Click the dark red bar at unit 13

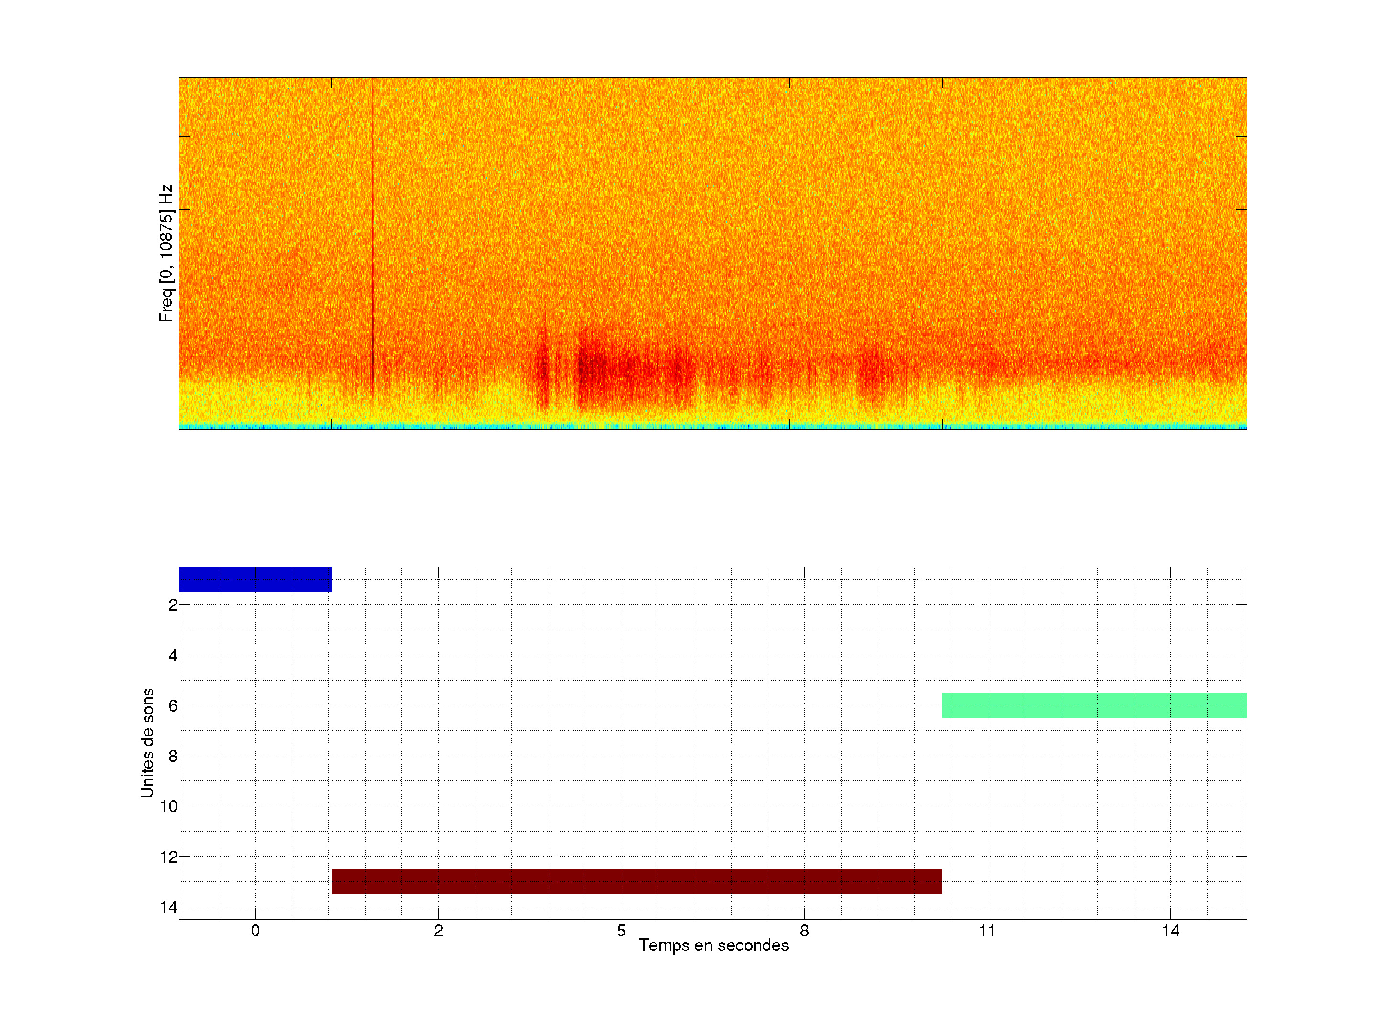point(636,881)
